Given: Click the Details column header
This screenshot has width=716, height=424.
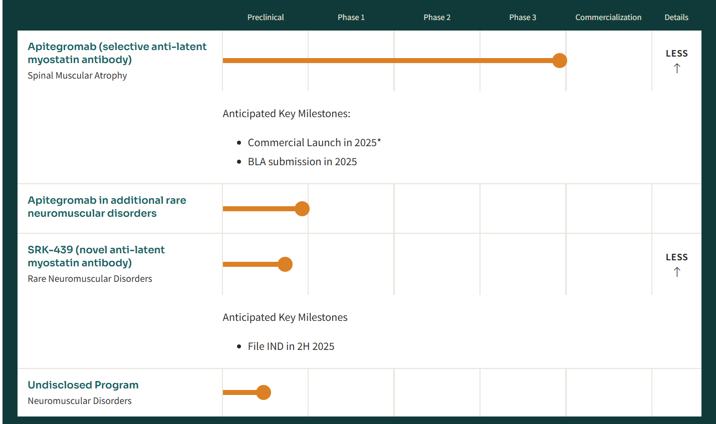Looking at the screenshot, I should [x=676, y=18].
